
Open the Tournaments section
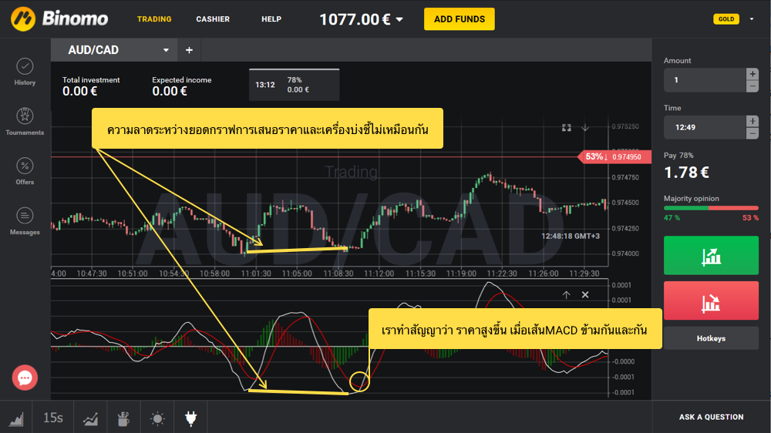[x=25, y=121]
